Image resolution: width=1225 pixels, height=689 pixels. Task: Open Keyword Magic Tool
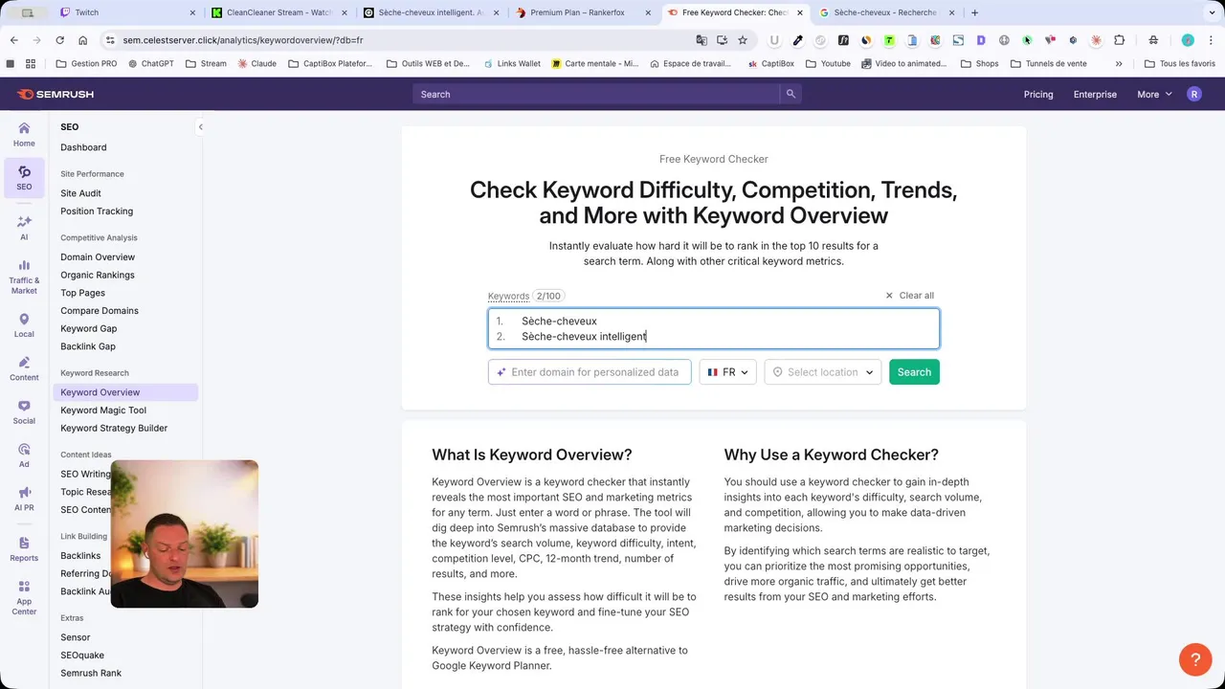(103, 411)
